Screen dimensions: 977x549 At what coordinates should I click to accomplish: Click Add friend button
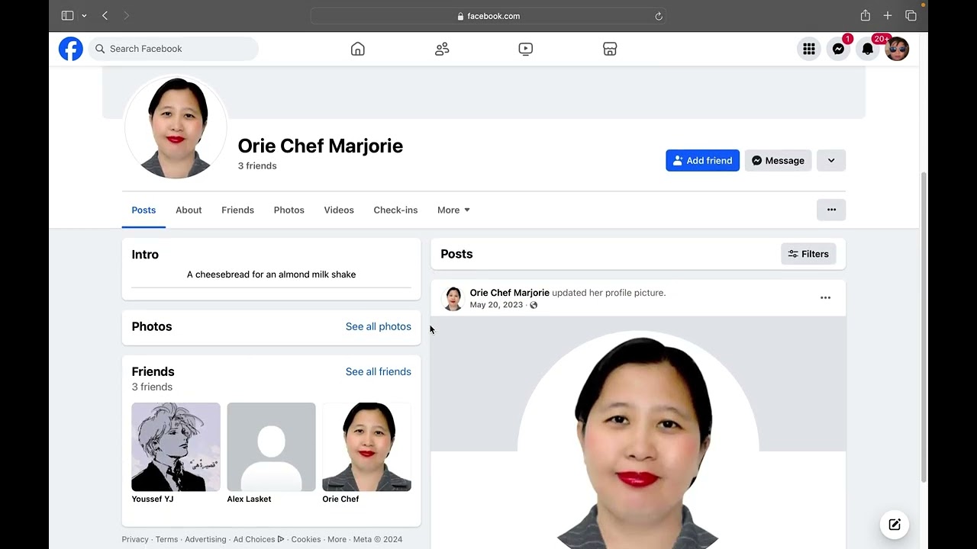(702, 160)
